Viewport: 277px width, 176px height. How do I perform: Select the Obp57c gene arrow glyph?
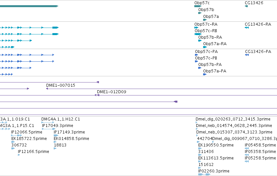(198, 6)
